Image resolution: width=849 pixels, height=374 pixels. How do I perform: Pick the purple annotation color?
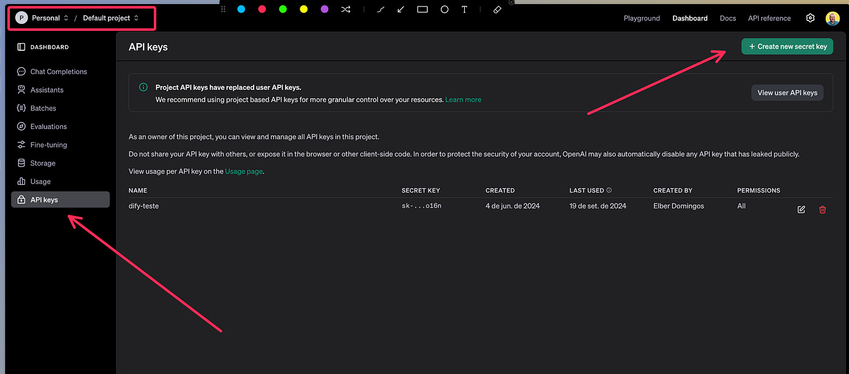click(x=325, y=9)
